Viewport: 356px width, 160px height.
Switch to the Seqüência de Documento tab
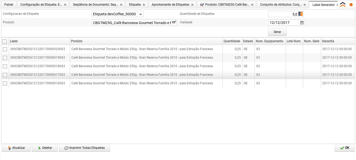click(x=95, y=5)
